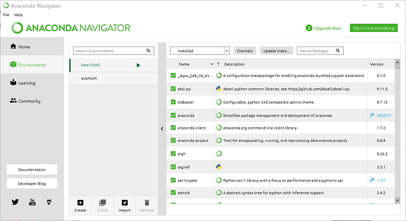Click the Create environment plus icon
The height and width of the screenshot is (221, 406).
[80, 203]
